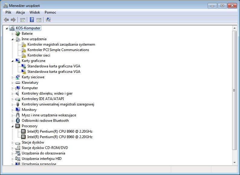Click the vertical scrollbar down arrow

tap(235, 162)
